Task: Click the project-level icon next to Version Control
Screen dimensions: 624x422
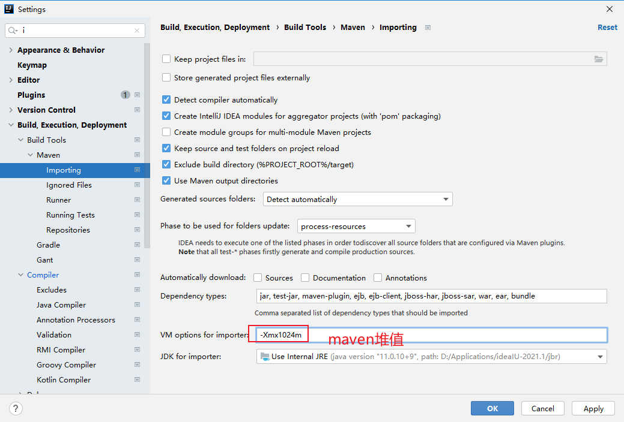Action: 138,110
